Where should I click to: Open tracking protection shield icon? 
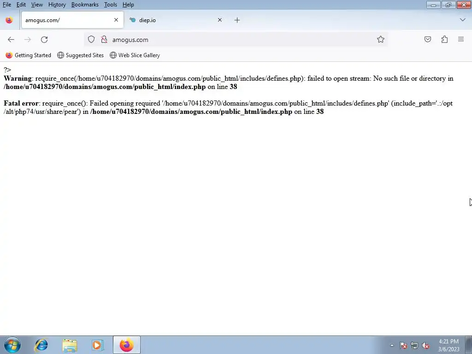coord(91,40)
